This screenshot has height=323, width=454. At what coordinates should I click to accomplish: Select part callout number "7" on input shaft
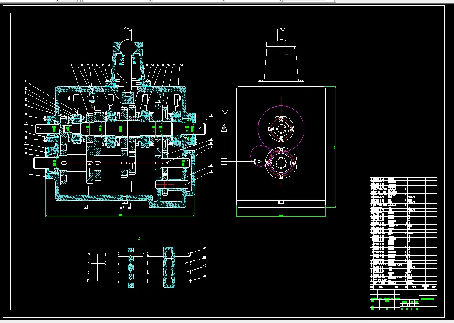[26, 123]
